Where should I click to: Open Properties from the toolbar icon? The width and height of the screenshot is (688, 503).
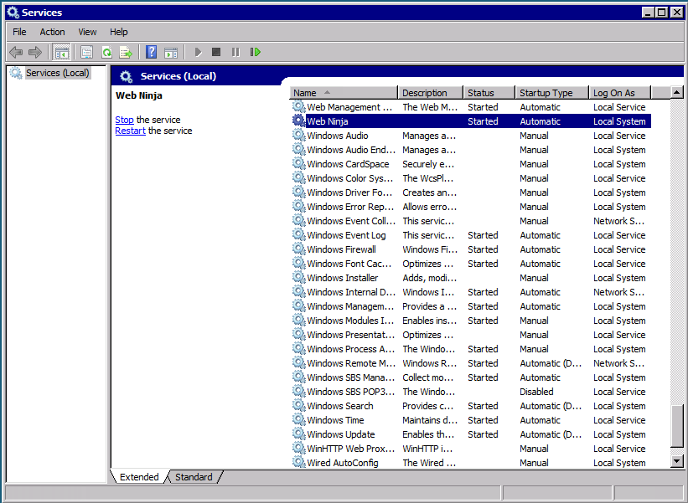(x=86, y=52)
